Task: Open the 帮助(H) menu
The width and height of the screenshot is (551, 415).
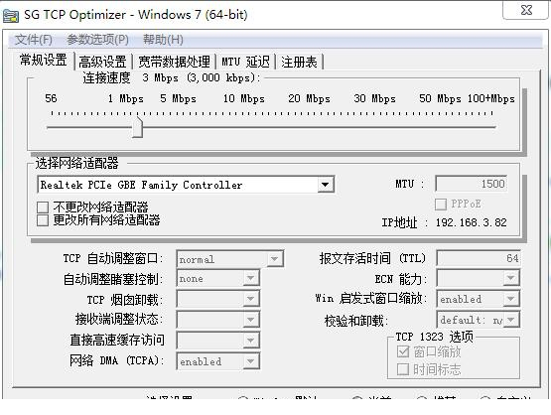Action: [x=163, y=40]
